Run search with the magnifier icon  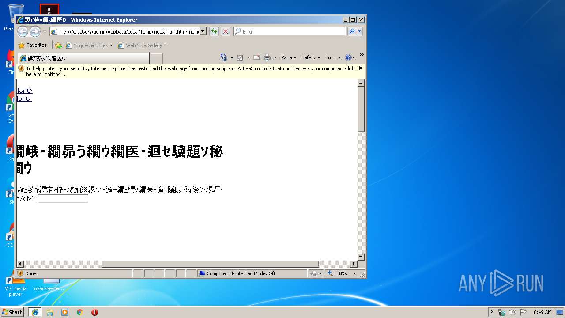coord(352,31)
